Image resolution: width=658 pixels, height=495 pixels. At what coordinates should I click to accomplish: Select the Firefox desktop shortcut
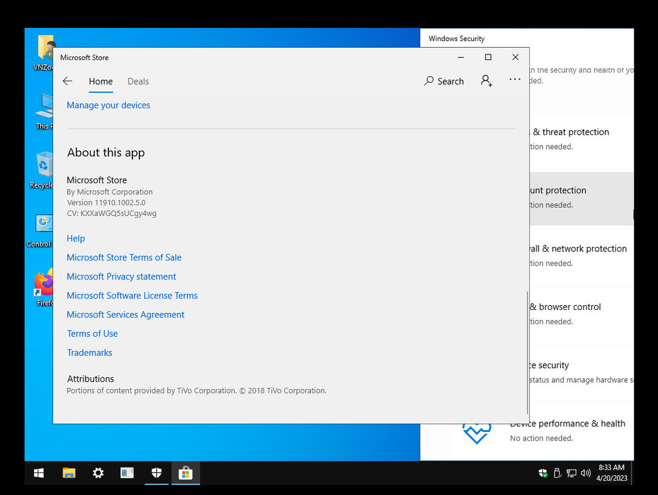coord(44,288)
